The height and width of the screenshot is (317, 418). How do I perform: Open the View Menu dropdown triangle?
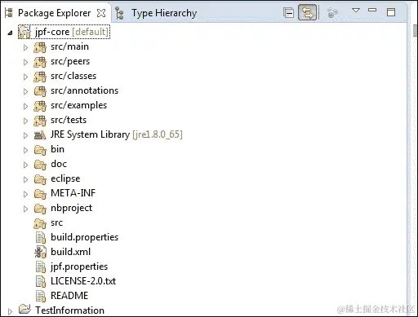pyautogui.click(x=356, y=11)
